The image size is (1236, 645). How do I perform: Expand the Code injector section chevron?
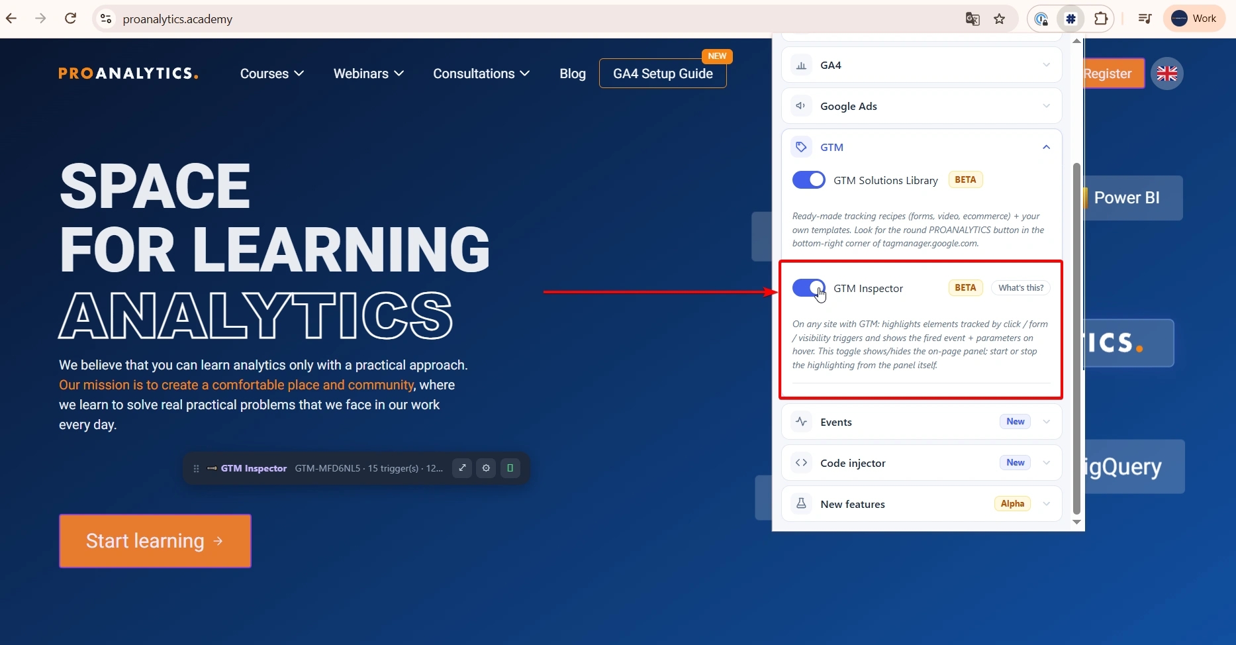point(1046,463)
